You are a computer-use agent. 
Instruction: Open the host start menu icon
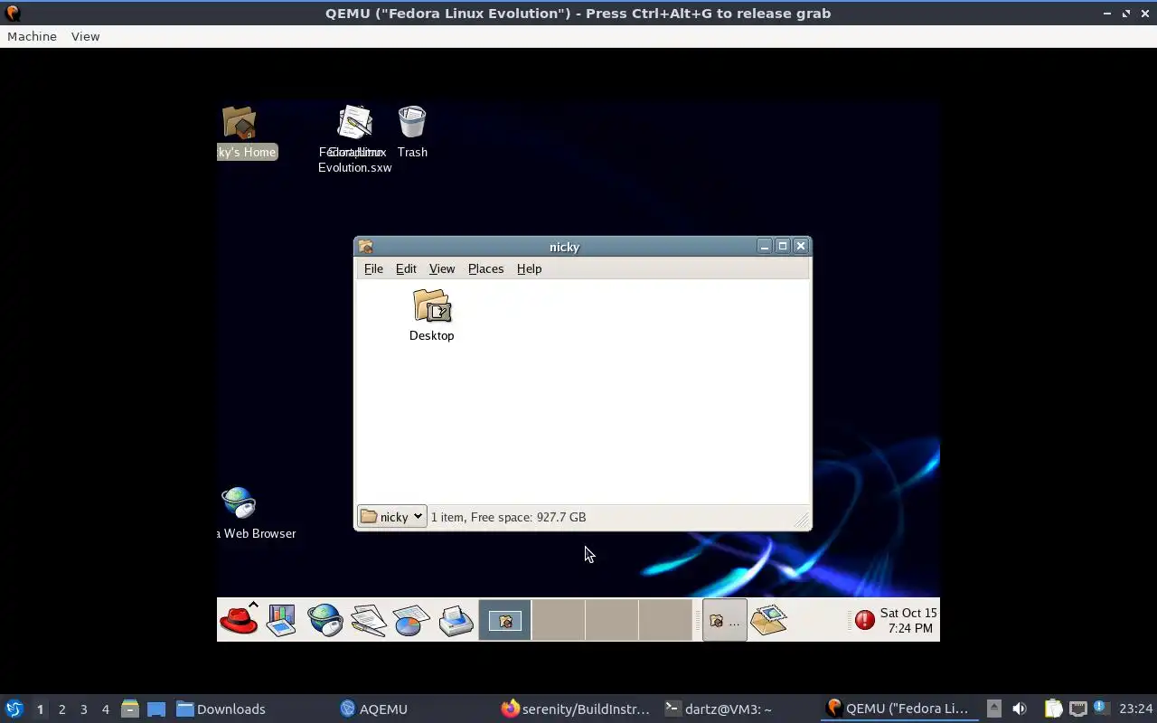pos(14,709)
